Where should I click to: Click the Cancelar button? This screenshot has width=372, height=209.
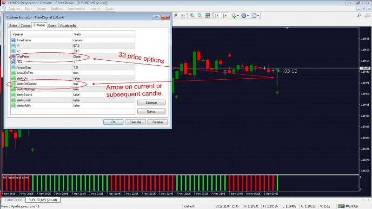pyautogui.click(x=135, y=122)
